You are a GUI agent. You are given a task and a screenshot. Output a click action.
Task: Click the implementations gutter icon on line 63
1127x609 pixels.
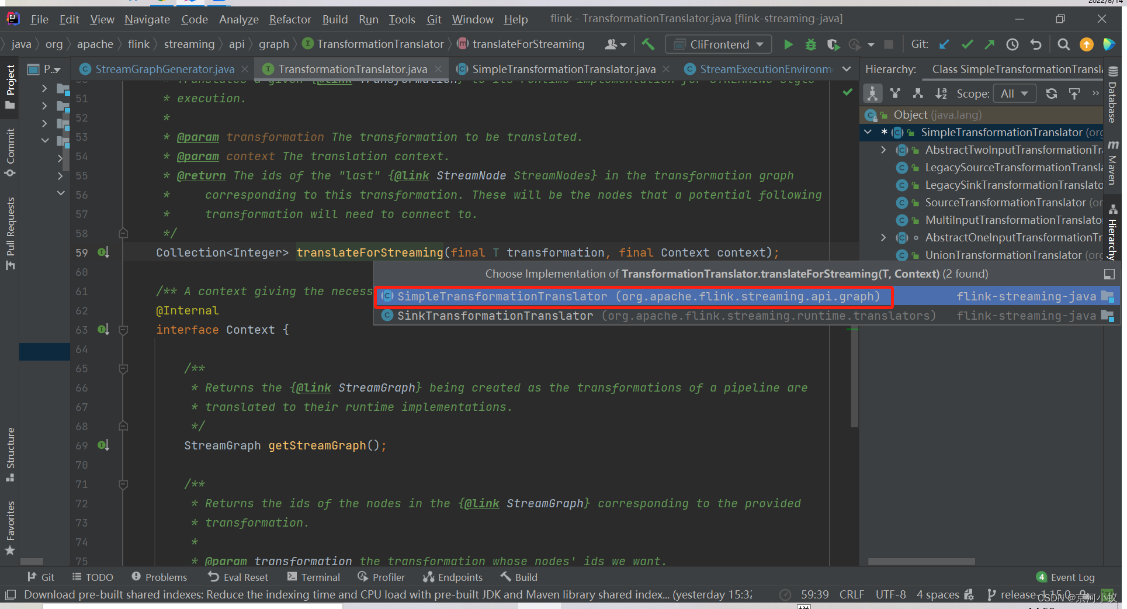(x=103, y=330)
